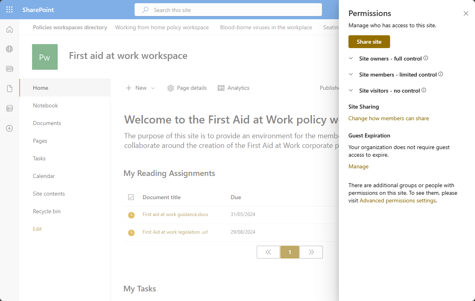Click the news icon in the left rail
The image size is (475, 301).
[x=9, y=69]
